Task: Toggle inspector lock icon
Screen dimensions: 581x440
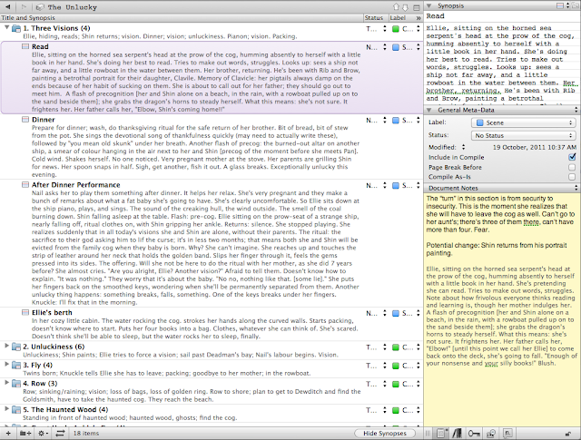Action: click(x=567, y=434)
